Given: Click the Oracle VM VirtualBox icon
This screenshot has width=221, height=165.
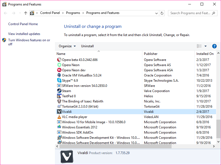Looking at the screenshot, I should [59, 75].
